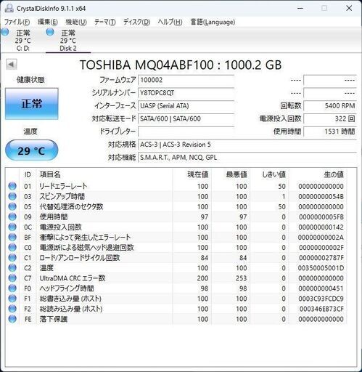Click blue status orb for ID 03 row
The width and height of the screenshot is (362, 372).
12,196
